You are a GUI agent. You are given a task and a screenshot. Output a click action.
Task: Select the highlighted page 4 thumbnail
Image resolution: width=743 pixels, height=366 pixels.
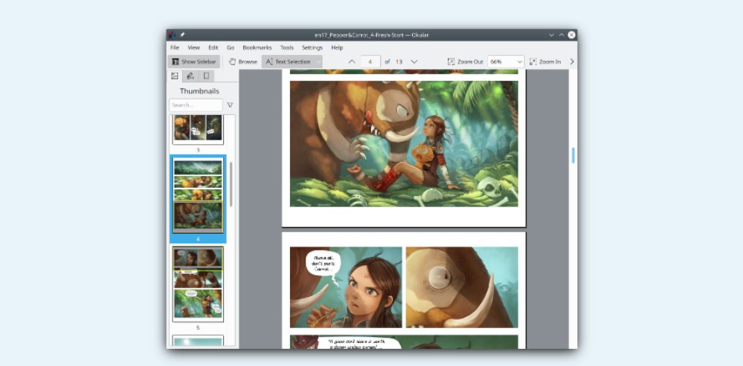point(198,195)
